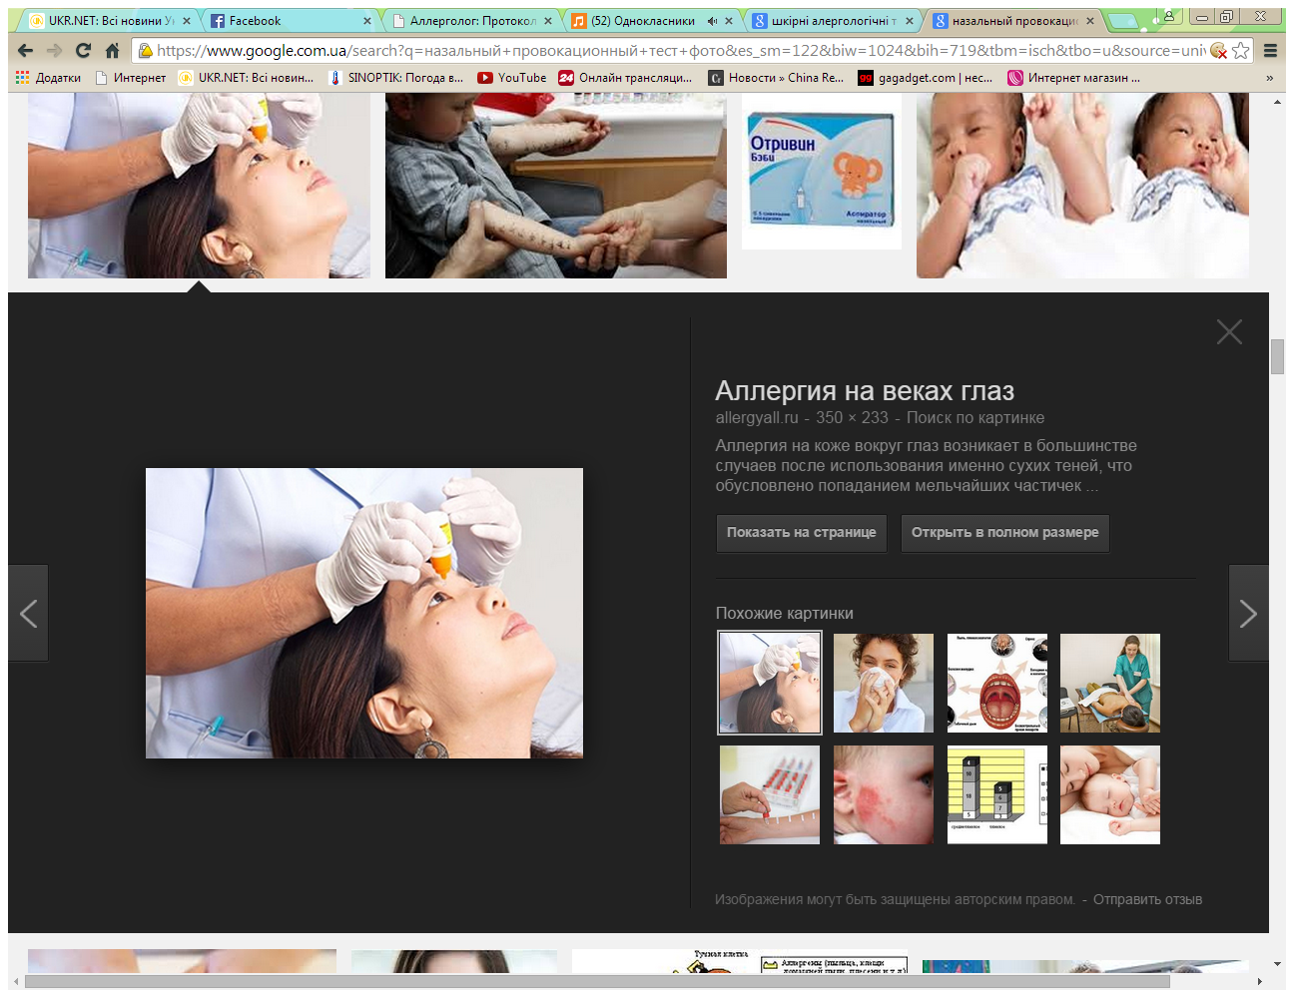The width and height of the screenshot is (1294, 998).
Task: Reload the page with the refresh icon
Action: coord(83,50)
